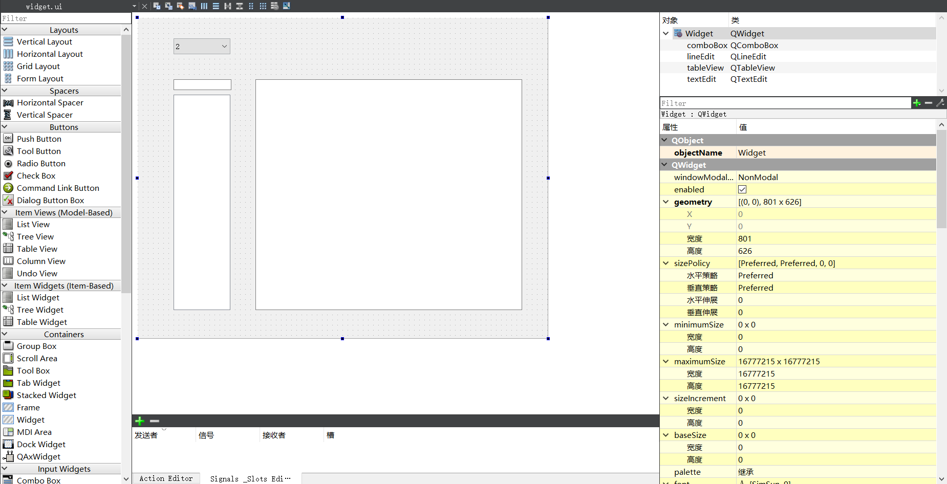The height and width of the screenshot is (484, 947).
Task: Collapse the Buttons category in widget box
Action: [5, 127]
